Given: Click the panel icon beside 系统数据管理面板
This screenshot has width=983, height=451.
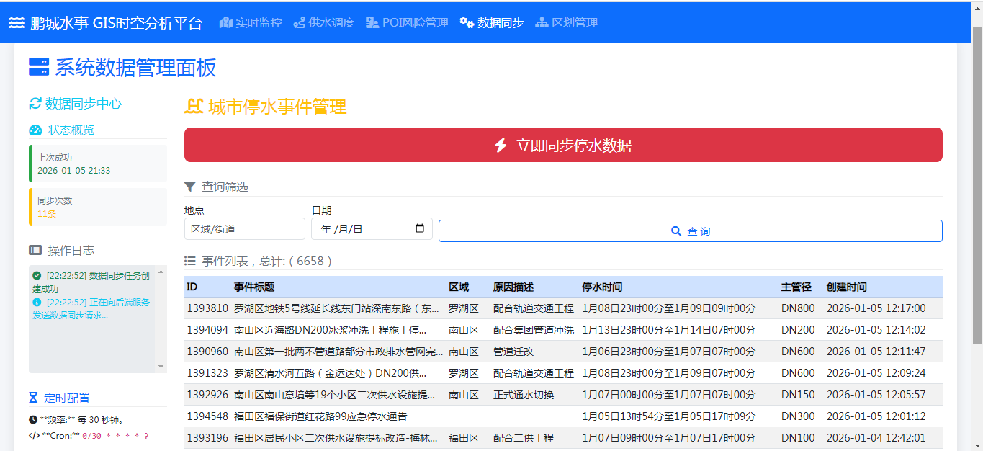Looking at the screenshot, I should [37, 68].
